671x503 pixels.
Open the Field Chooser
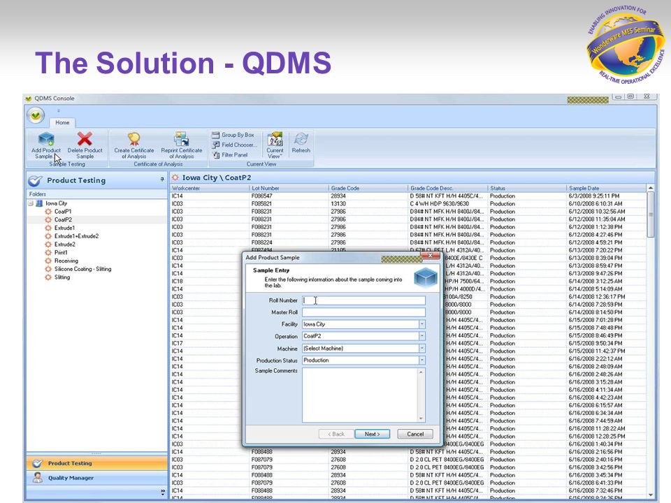pos(235,145)
